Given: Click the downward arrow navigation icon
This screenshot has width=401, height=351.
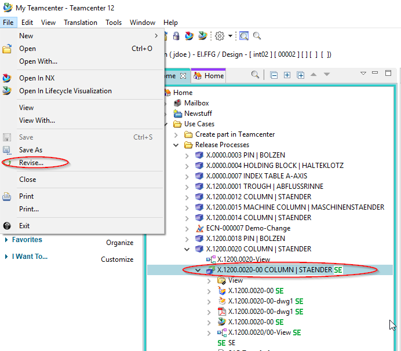Looking at the screenshot, I should tap(327, 75).
